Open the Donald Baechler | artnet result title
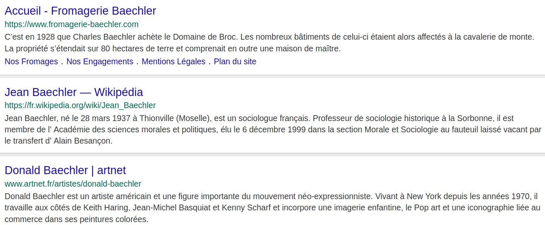 tap(65, 170)
